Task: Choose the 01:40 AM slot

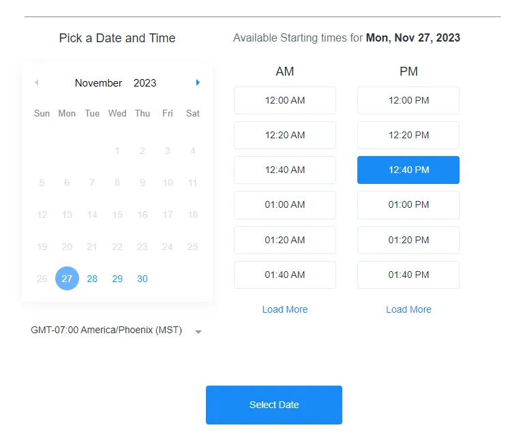Action: click(285, 275)
